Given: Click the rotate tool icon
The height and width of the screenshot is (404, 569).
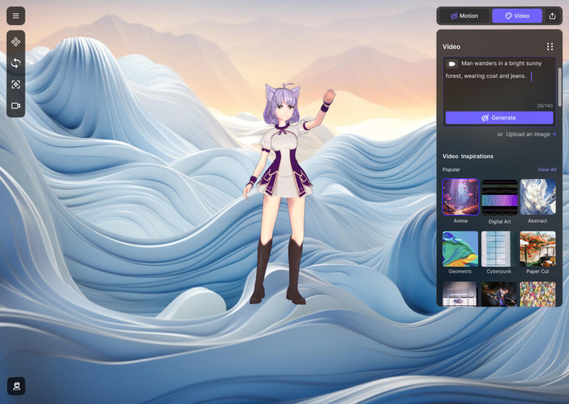Looking at the screenshot, I should pos(16,63).
